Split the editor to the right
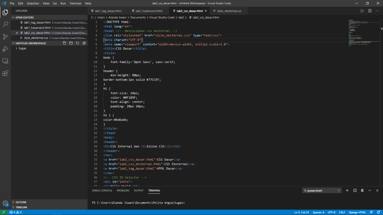The image size is (383, 215). (370, 11)
